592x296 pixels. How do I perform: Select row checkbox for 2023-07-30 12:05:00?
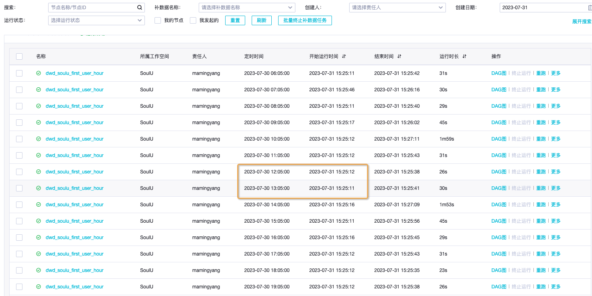(19, 172)
